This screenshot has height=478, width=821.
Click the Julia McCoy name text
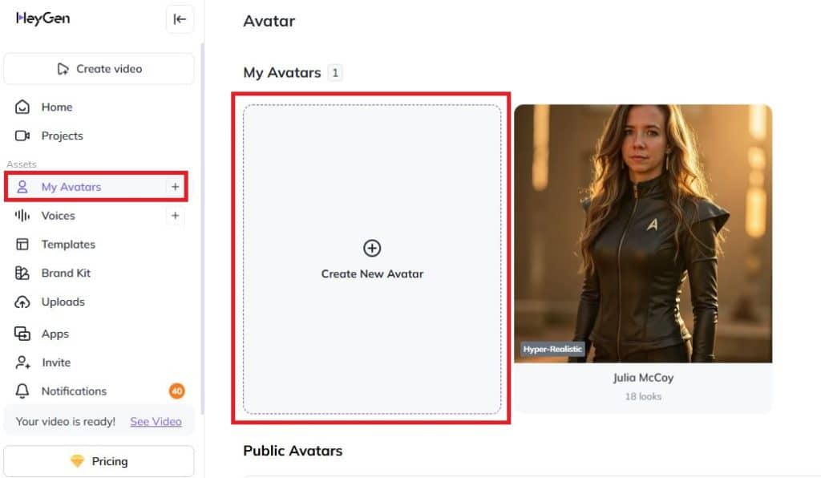[643, 378]
